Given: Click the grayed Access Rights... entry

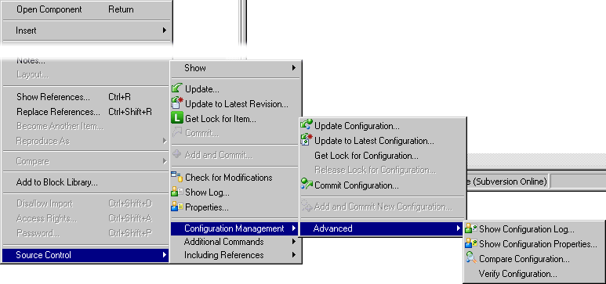Looking at the screenshot, I should click(86, 218).
